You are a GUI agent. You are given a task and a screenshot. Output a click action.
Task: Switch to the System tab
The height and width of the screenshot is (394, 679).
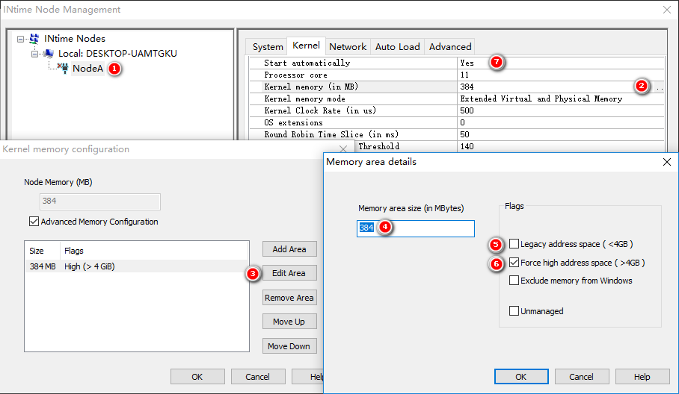(268, 47)
